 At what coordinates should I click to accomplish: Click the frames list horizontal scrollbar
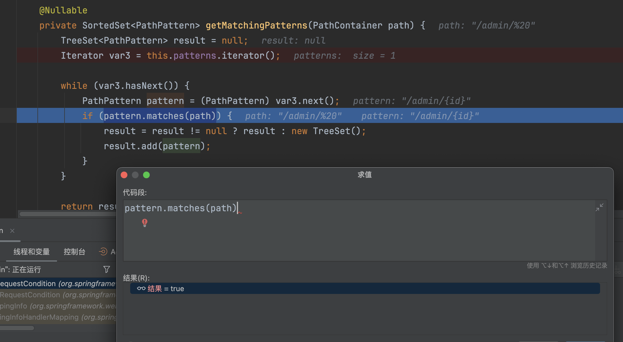(17, 328)
